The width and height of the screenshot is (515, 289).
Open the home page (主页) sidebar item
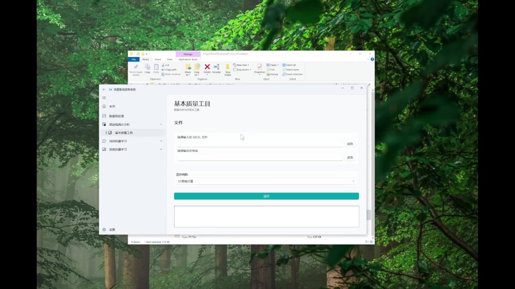132,106
